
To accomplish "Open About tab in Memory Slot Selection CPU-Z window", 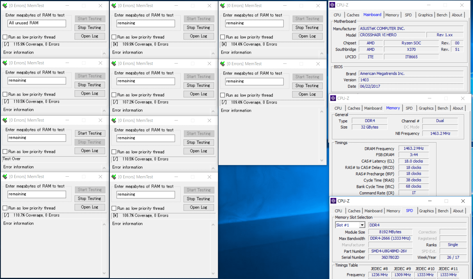I will click(x=458, y=211).
